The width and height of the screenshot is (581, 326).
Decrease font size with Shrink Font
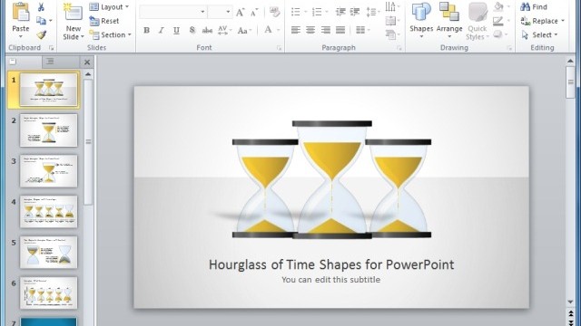click(254, 13)
